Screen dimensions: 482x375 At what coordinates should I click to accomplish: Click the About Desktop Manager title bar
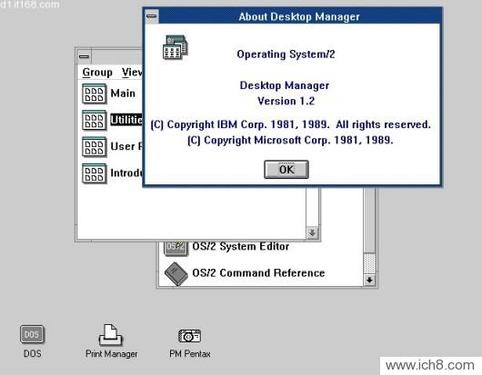click(x=299, y=16)
